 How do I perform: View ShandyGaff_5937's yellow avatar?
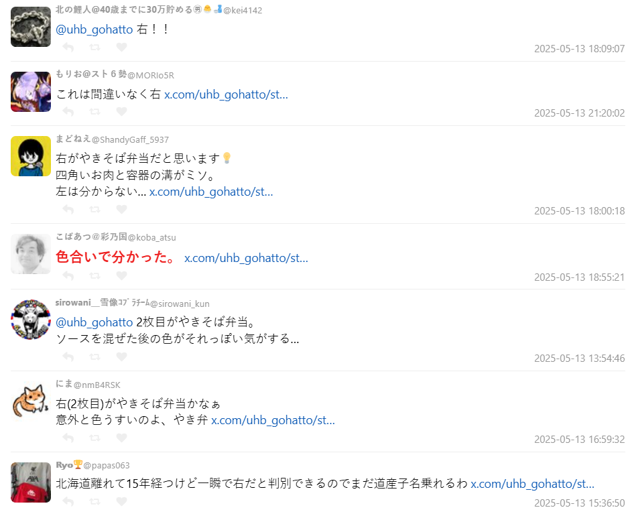click(x=31, y=156)
